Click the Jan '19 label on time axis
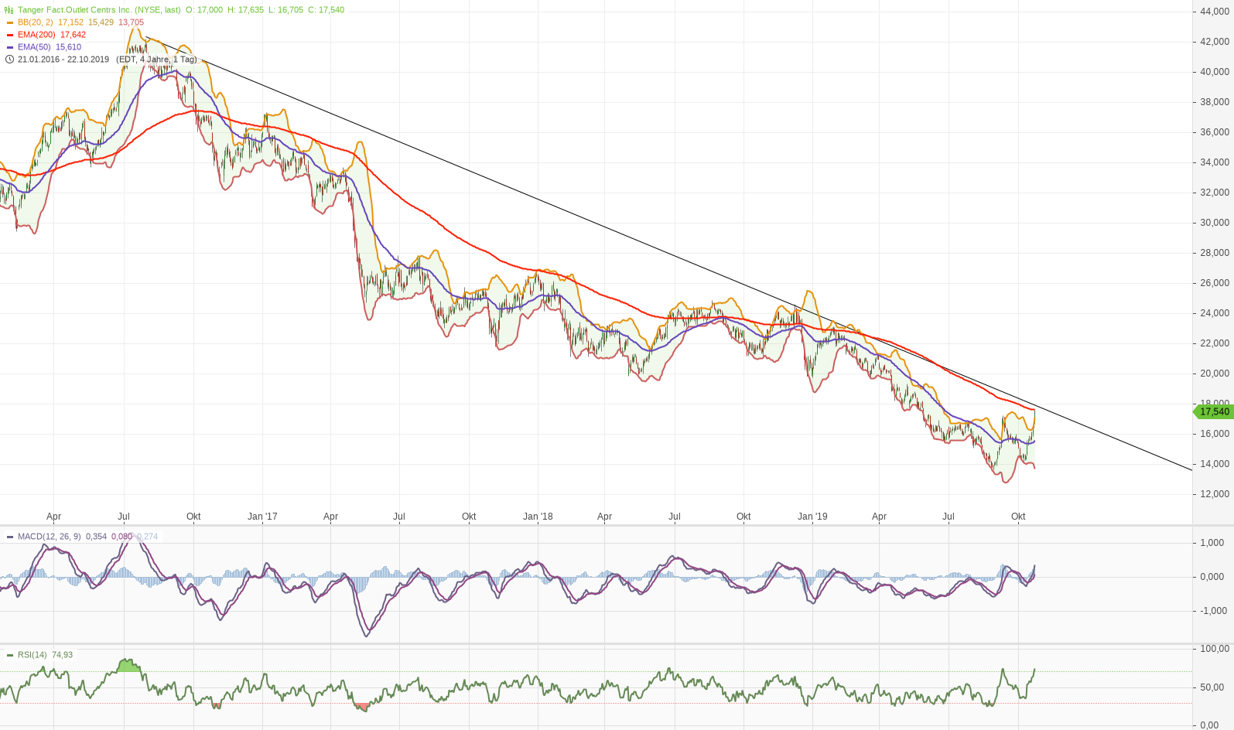 812,517
